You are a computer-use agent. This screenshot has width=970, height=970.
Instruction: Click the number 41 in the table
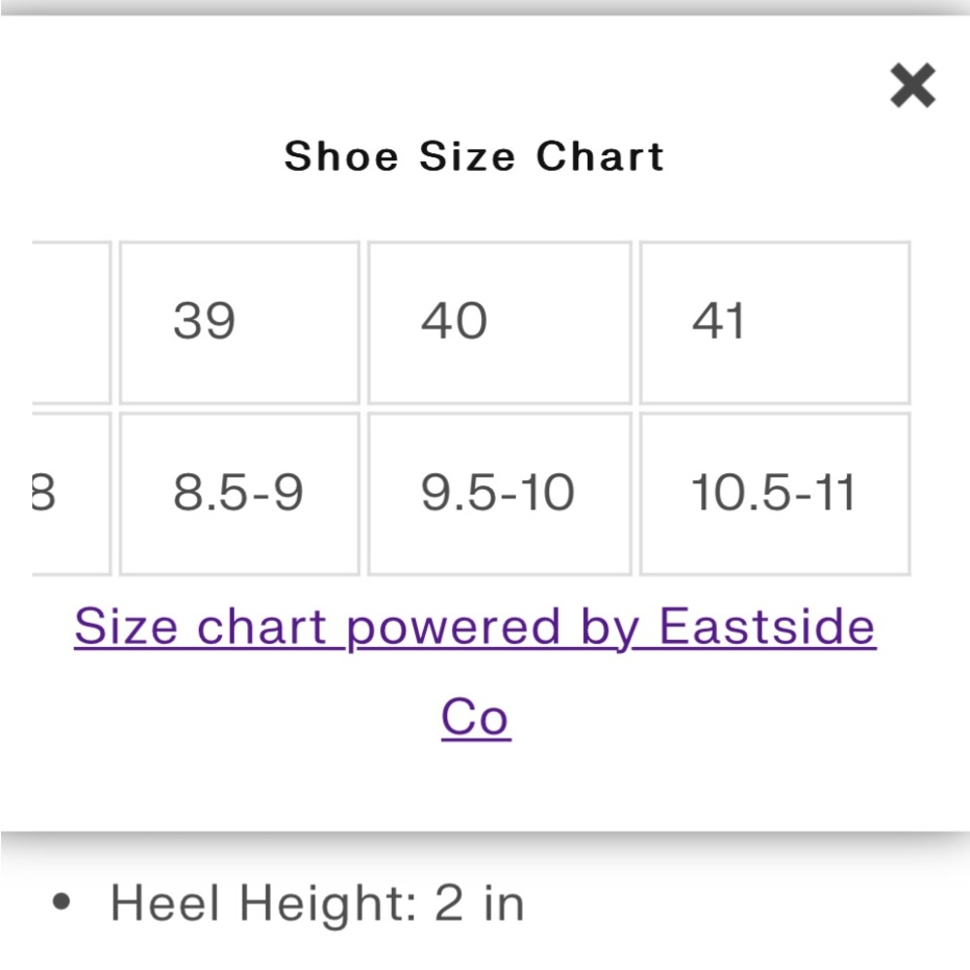pos(718,321)
